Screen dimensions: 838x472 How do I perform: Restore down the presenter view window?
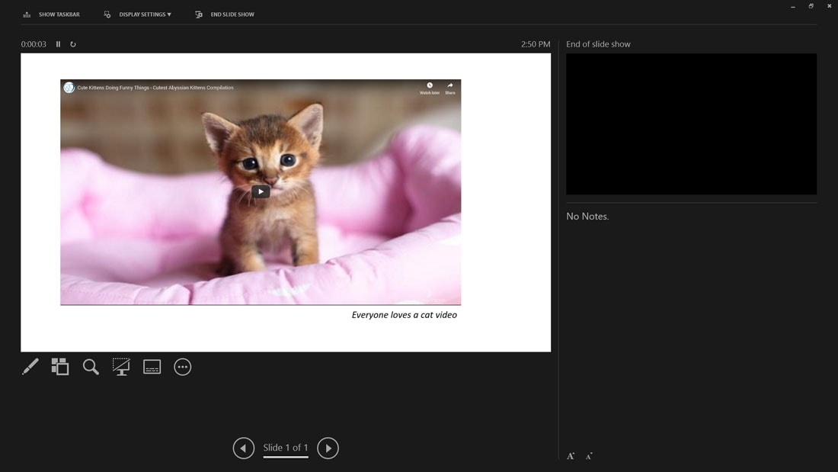811,6
